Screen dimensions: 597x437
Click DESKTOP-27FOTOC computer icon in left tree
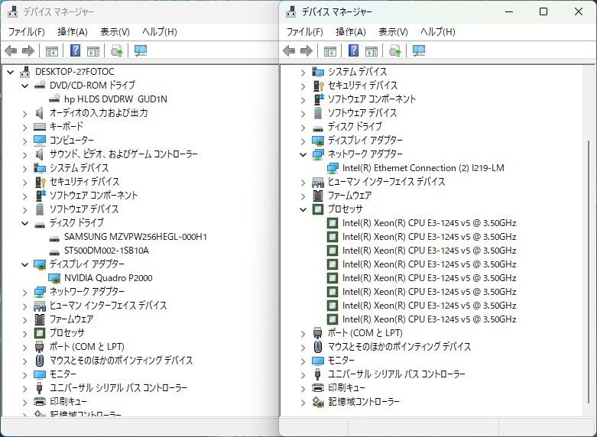24,72
